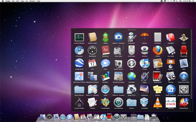The image size is (196, 122).
Task: Open the Backup umbrella icon
Action: (145, 37)
